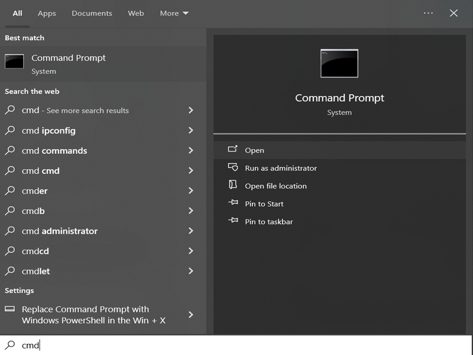Click the search magnifier beside cmd ipconfig
Viewport: 473px width, 355px height.
tap(9, 130)
